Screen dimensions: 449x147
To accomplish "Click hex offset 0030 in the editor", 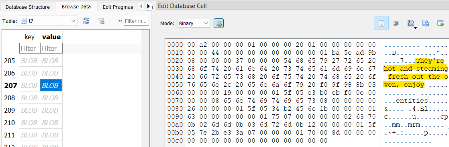I will pos(175,69).
